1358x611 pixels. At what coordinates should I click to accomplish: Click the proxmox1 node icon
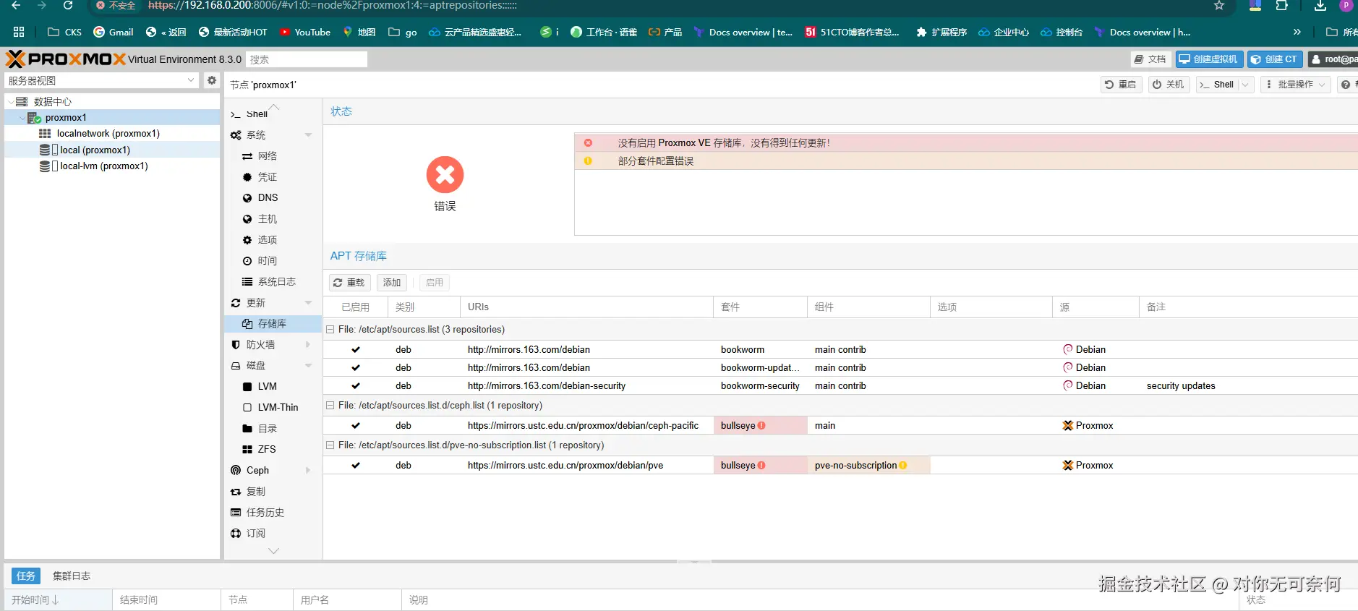click(34, 118)
